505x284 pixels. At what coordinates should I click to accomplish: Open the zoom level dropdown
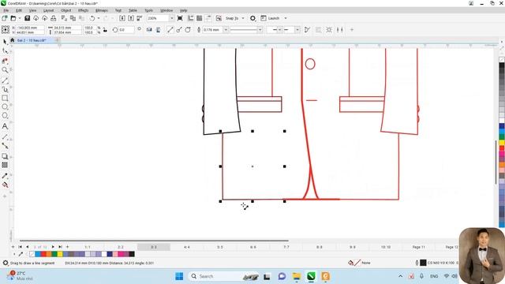click(x=171, y=18)
